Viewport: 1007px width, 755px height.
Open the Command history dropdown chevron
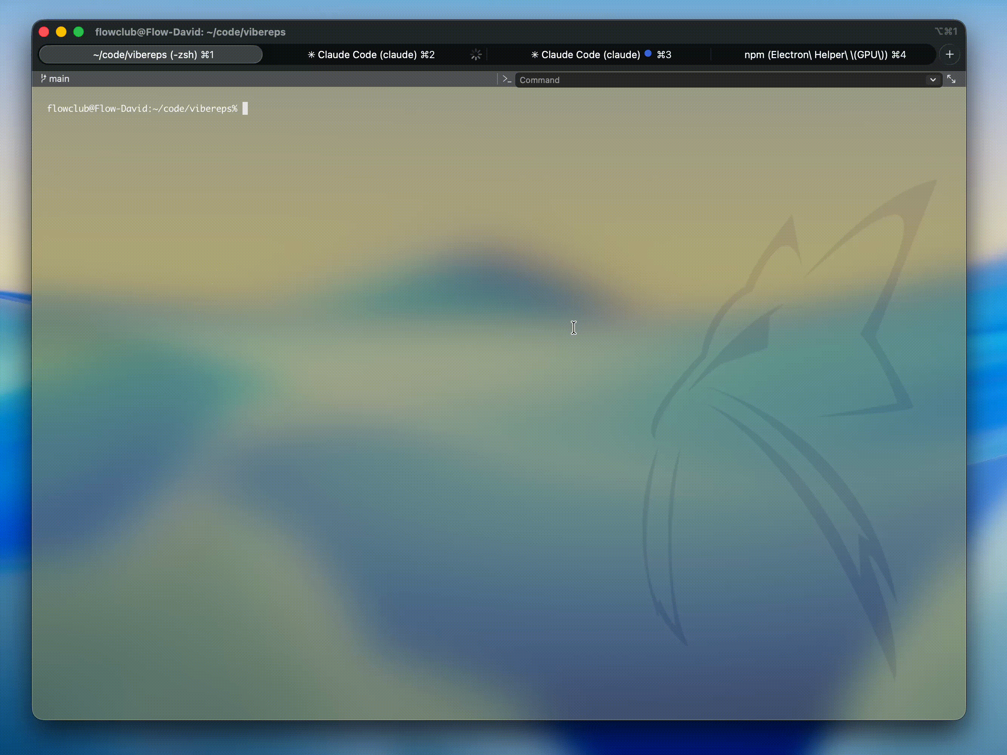[x=933, y=80]
